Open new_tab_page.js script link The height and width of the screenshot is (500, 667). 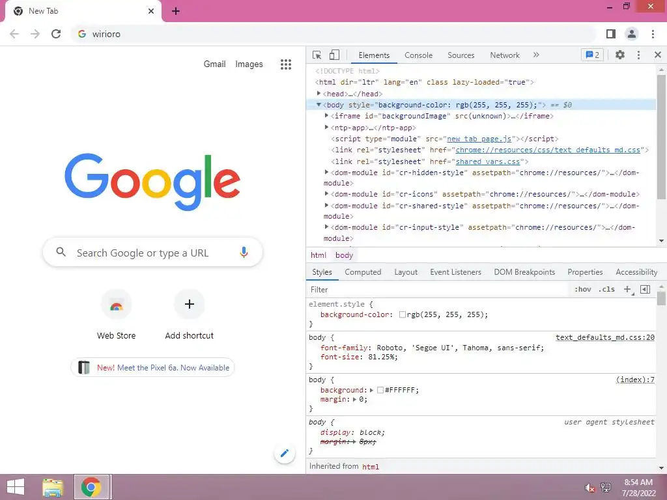click(479, 139)
